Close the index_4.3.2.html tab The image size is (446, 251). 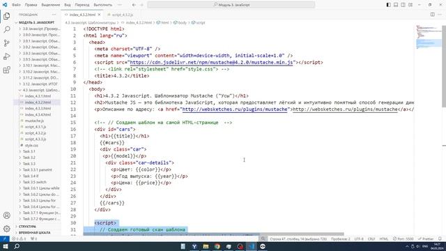(x=99, y=15)
